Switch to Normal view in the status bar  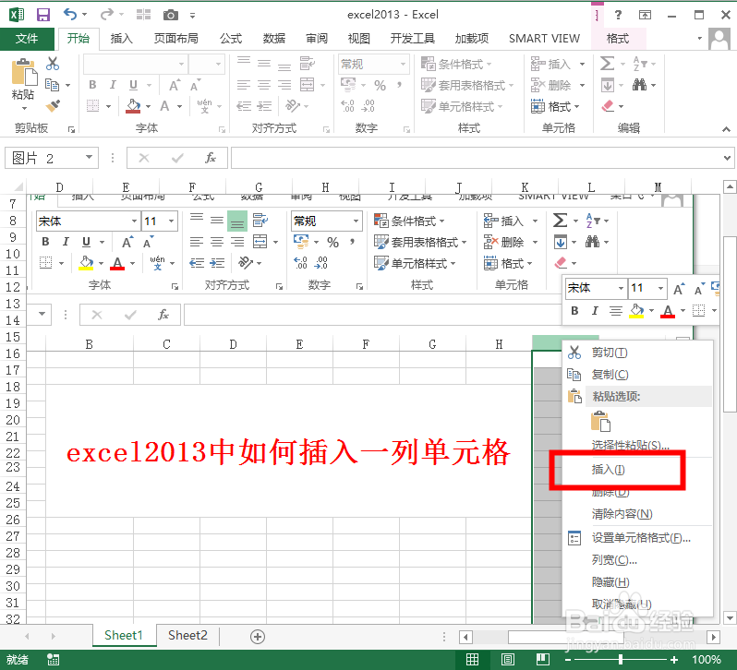coord(472,660)
